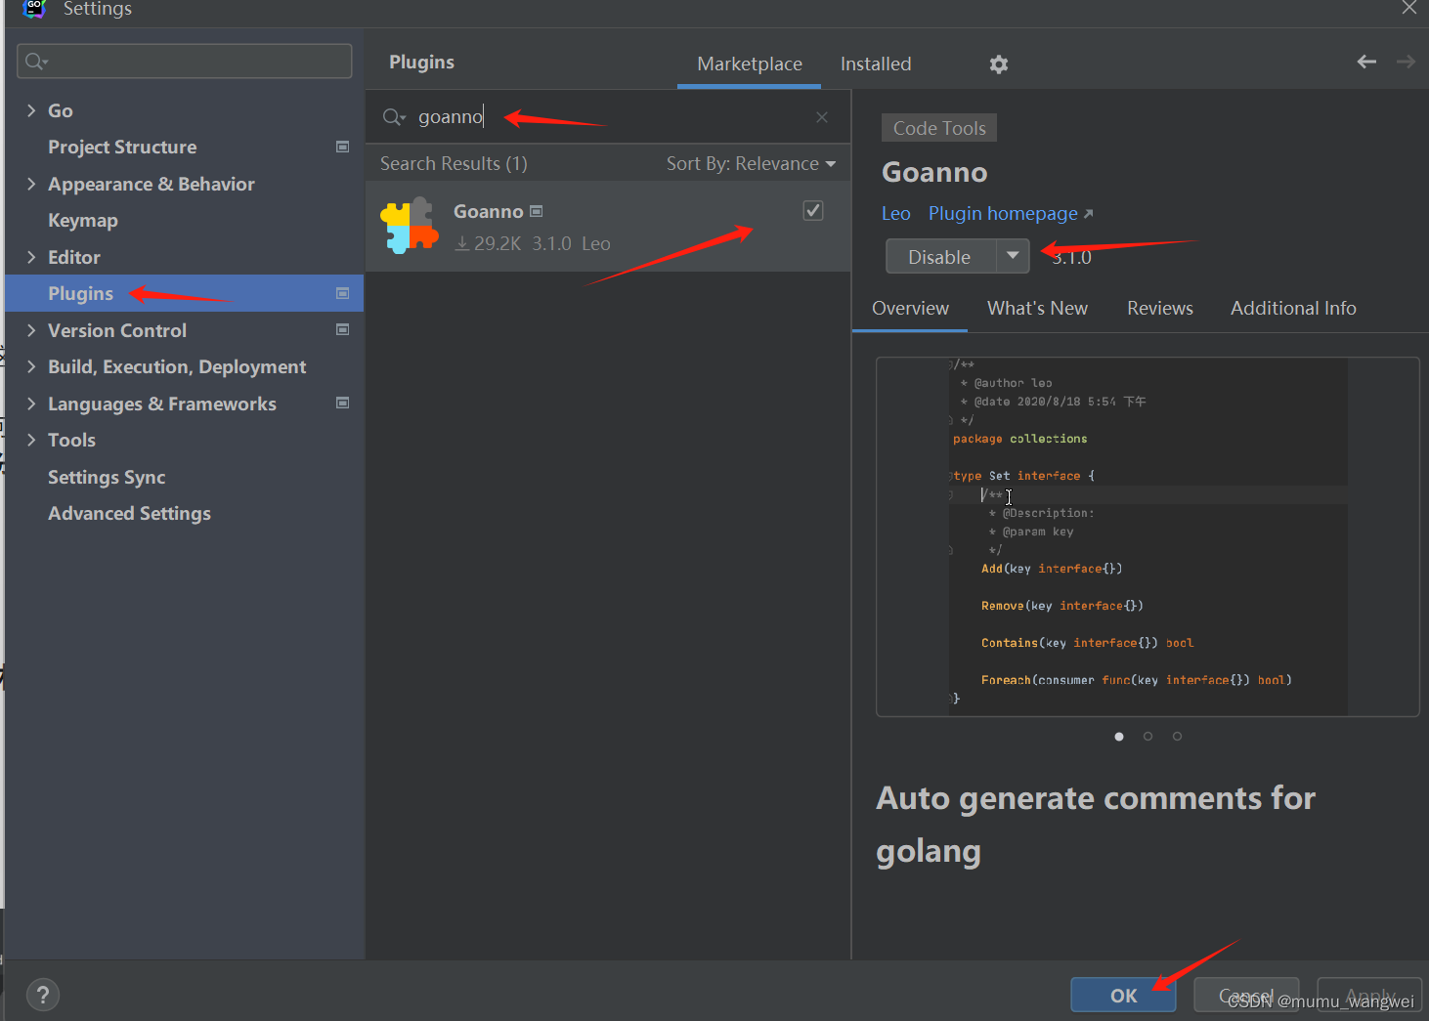The image size is (1429, 1021).
Task: Close the Settings dialog window
Action: click(1408, 8)
